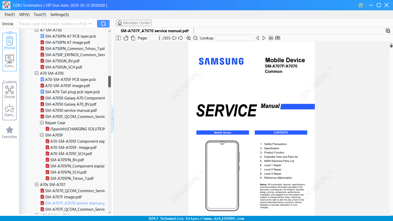
Task: Collapse the A70s SM-A707 folder
Action: coord(37,185)
